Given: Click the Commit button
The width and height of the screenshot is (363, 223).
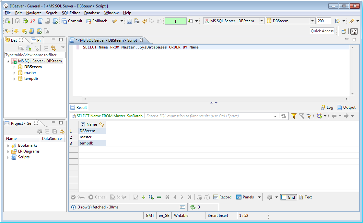Looking at the screenshot, I should [72, 21].
